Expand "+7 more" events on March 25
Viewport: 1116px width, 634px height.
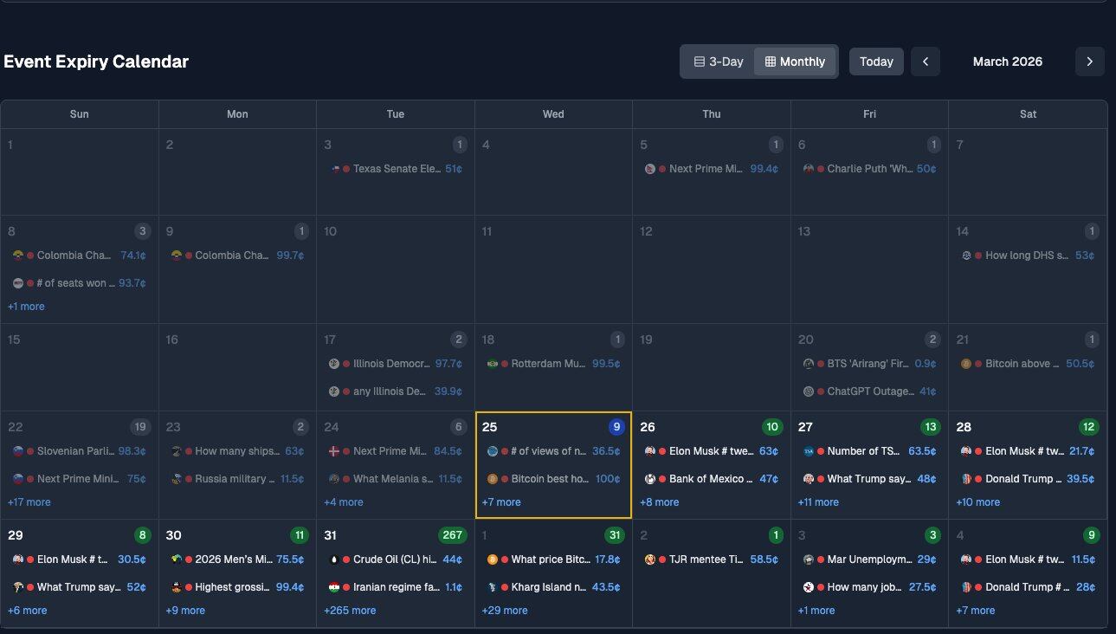501,502
